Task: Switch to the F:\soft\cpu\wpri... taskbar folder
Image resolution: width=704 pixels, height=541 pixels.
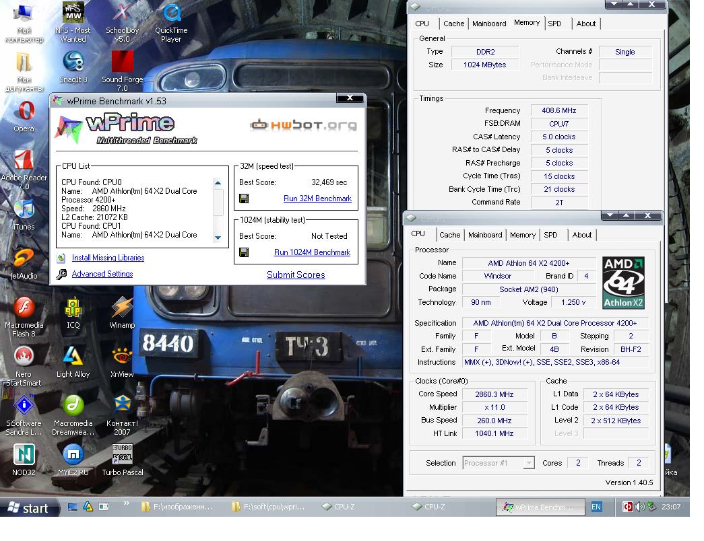Action: 269,507
